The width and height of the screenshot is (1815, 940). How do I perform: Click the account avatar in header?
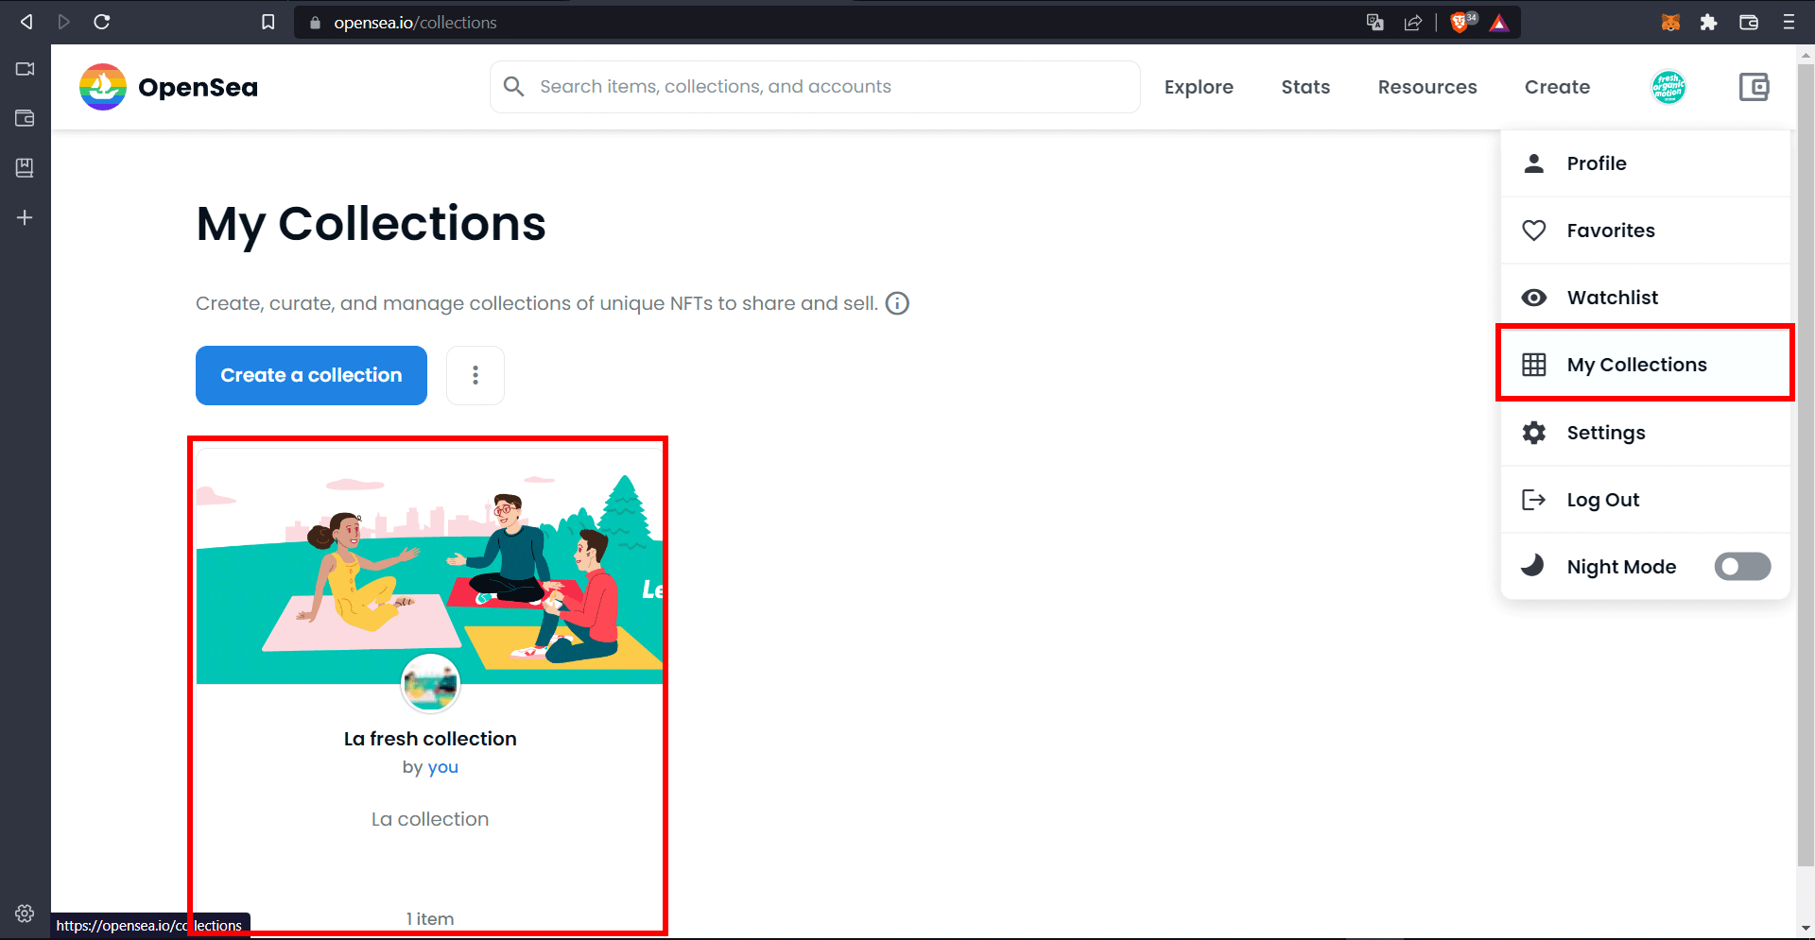(1668, 87)
